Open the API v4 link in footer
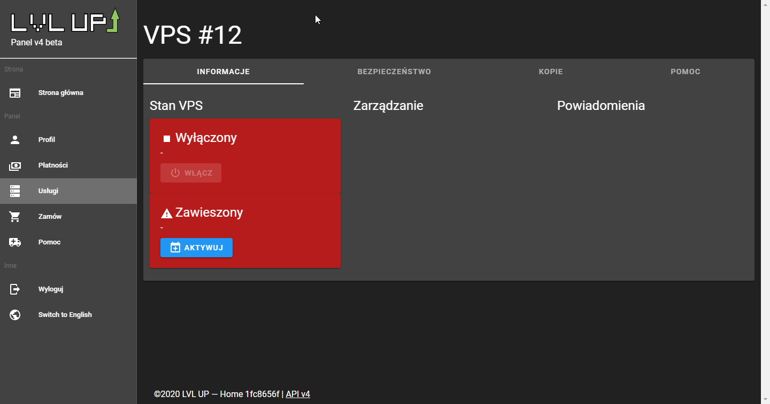 (298, 394)
